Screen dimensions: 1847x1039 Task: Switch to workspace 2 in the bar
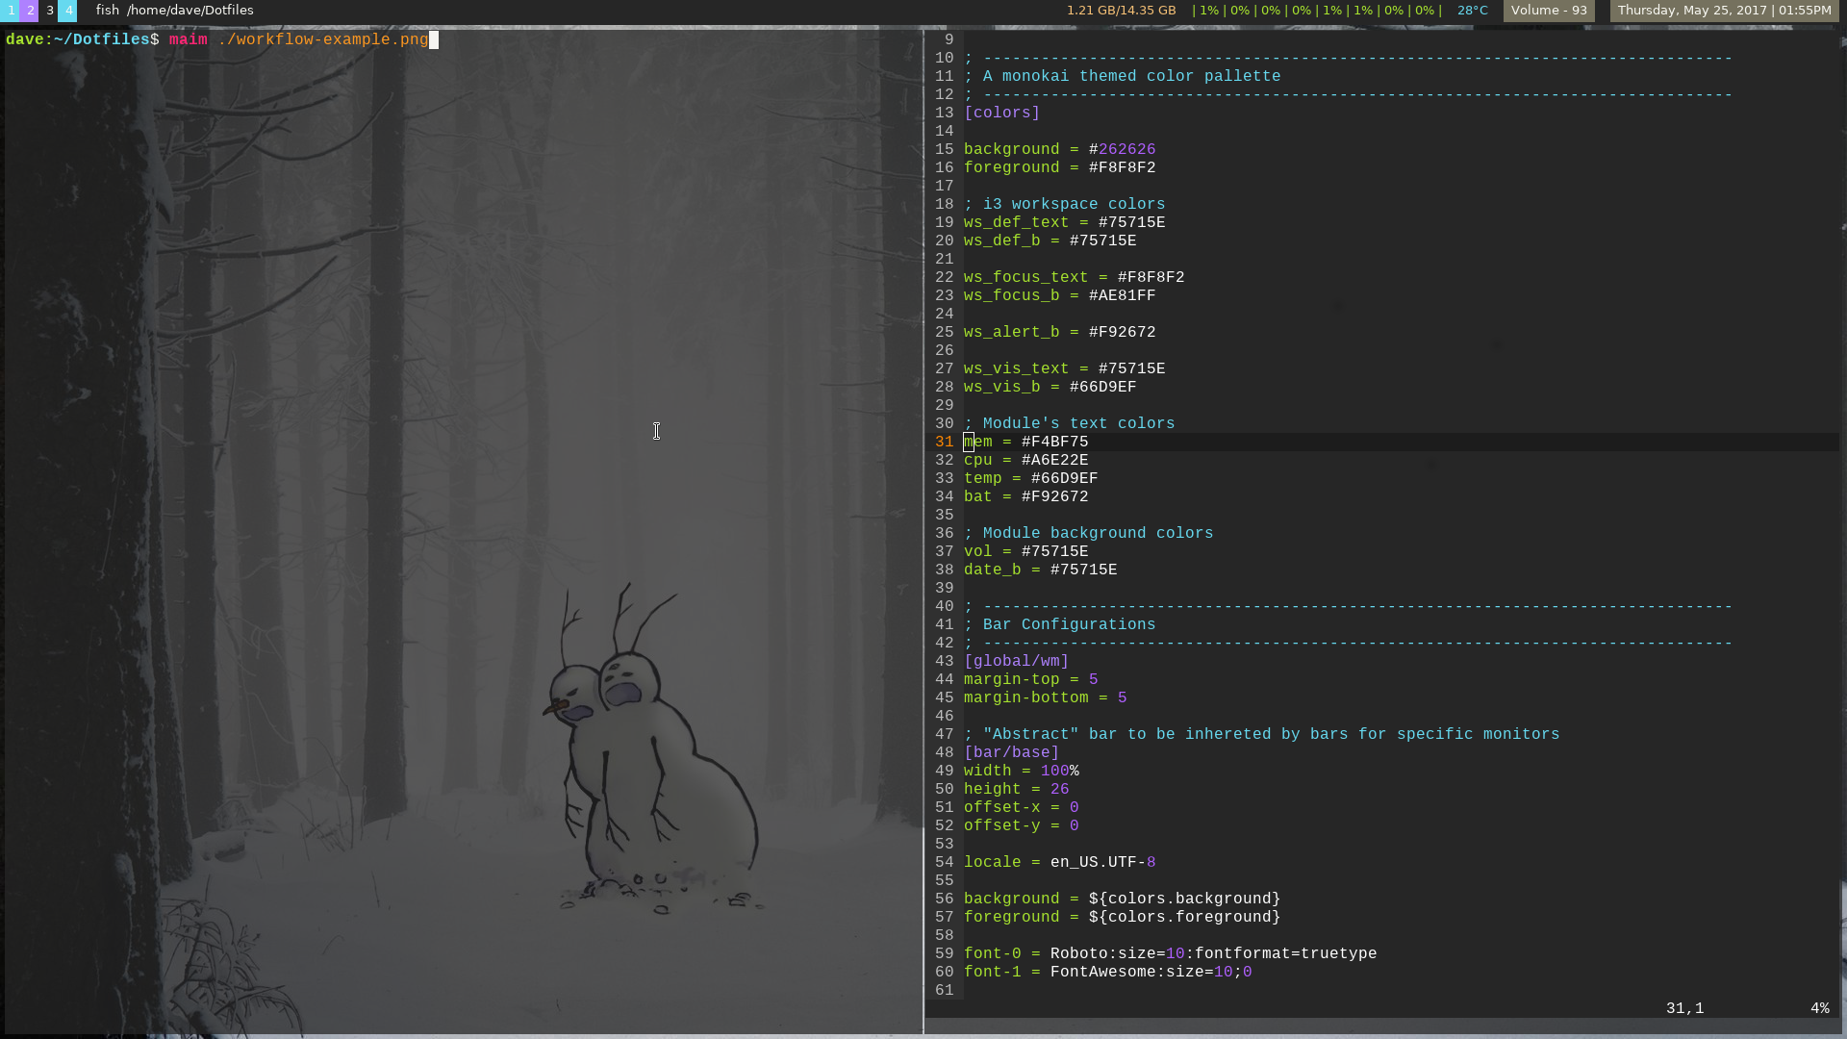coord(30,11)
